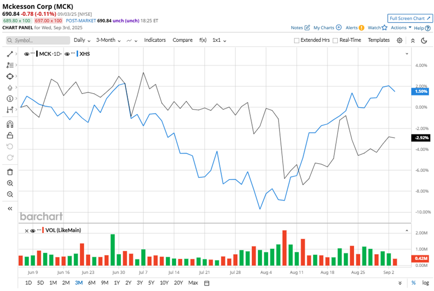Click the Full Screen Chart button
Screen dimensions: 434x291
pos(410,19)
